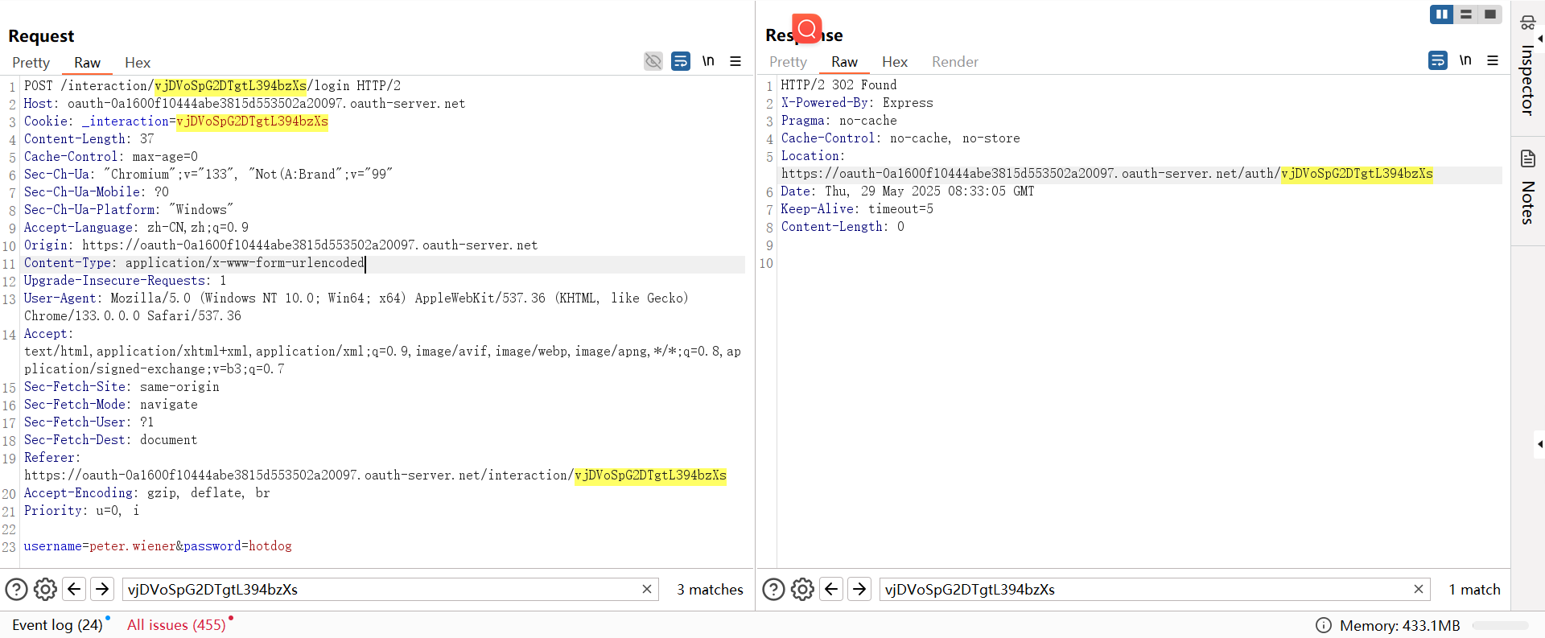Open Request panel options hamburger menu
1545x638 pixels.
[735, 61]
